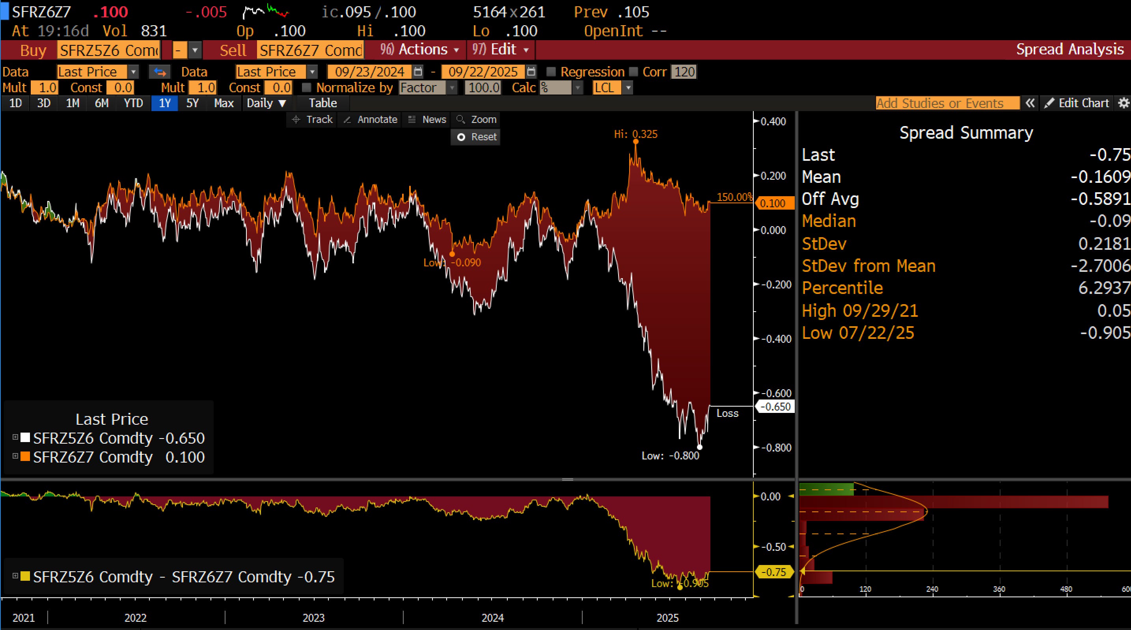Image resolution: width=1131 pixels, height=630 pixels.
Task: Open the start date calendar picker icon
Action: point(418,72)
